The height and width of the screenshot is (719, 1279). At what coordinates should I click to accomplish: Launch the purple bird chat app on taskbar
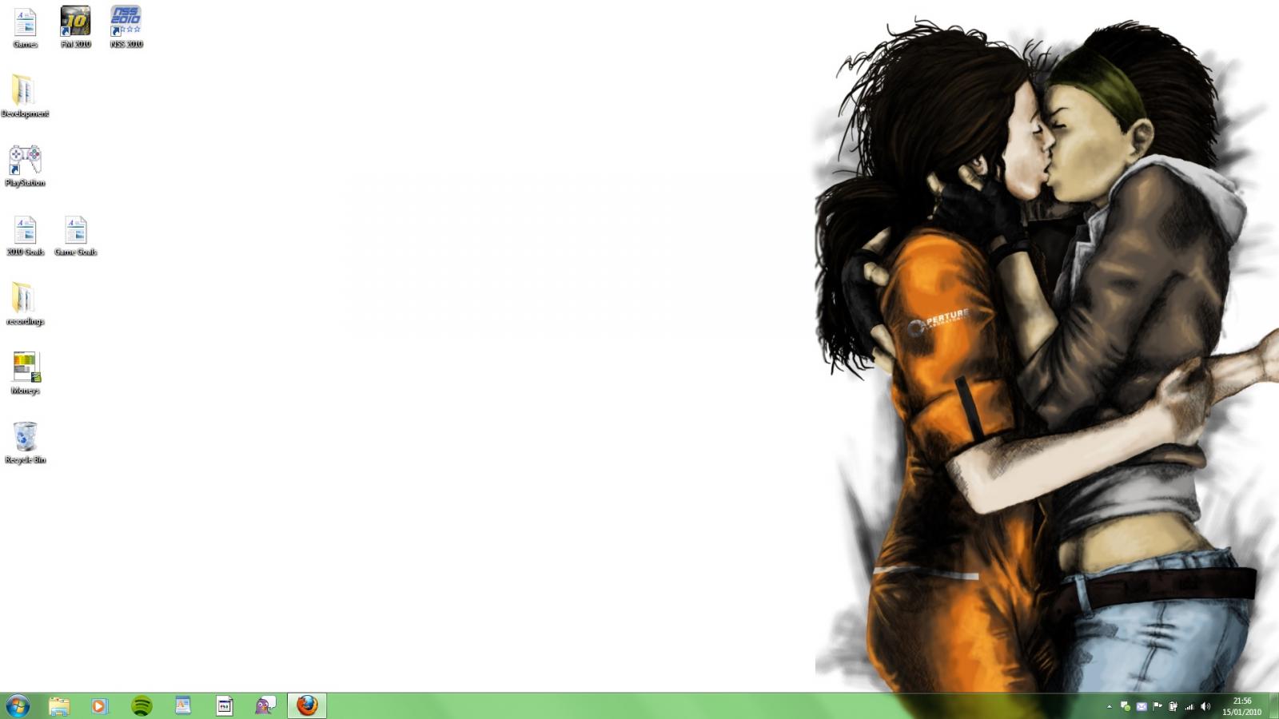coord(264,706)
